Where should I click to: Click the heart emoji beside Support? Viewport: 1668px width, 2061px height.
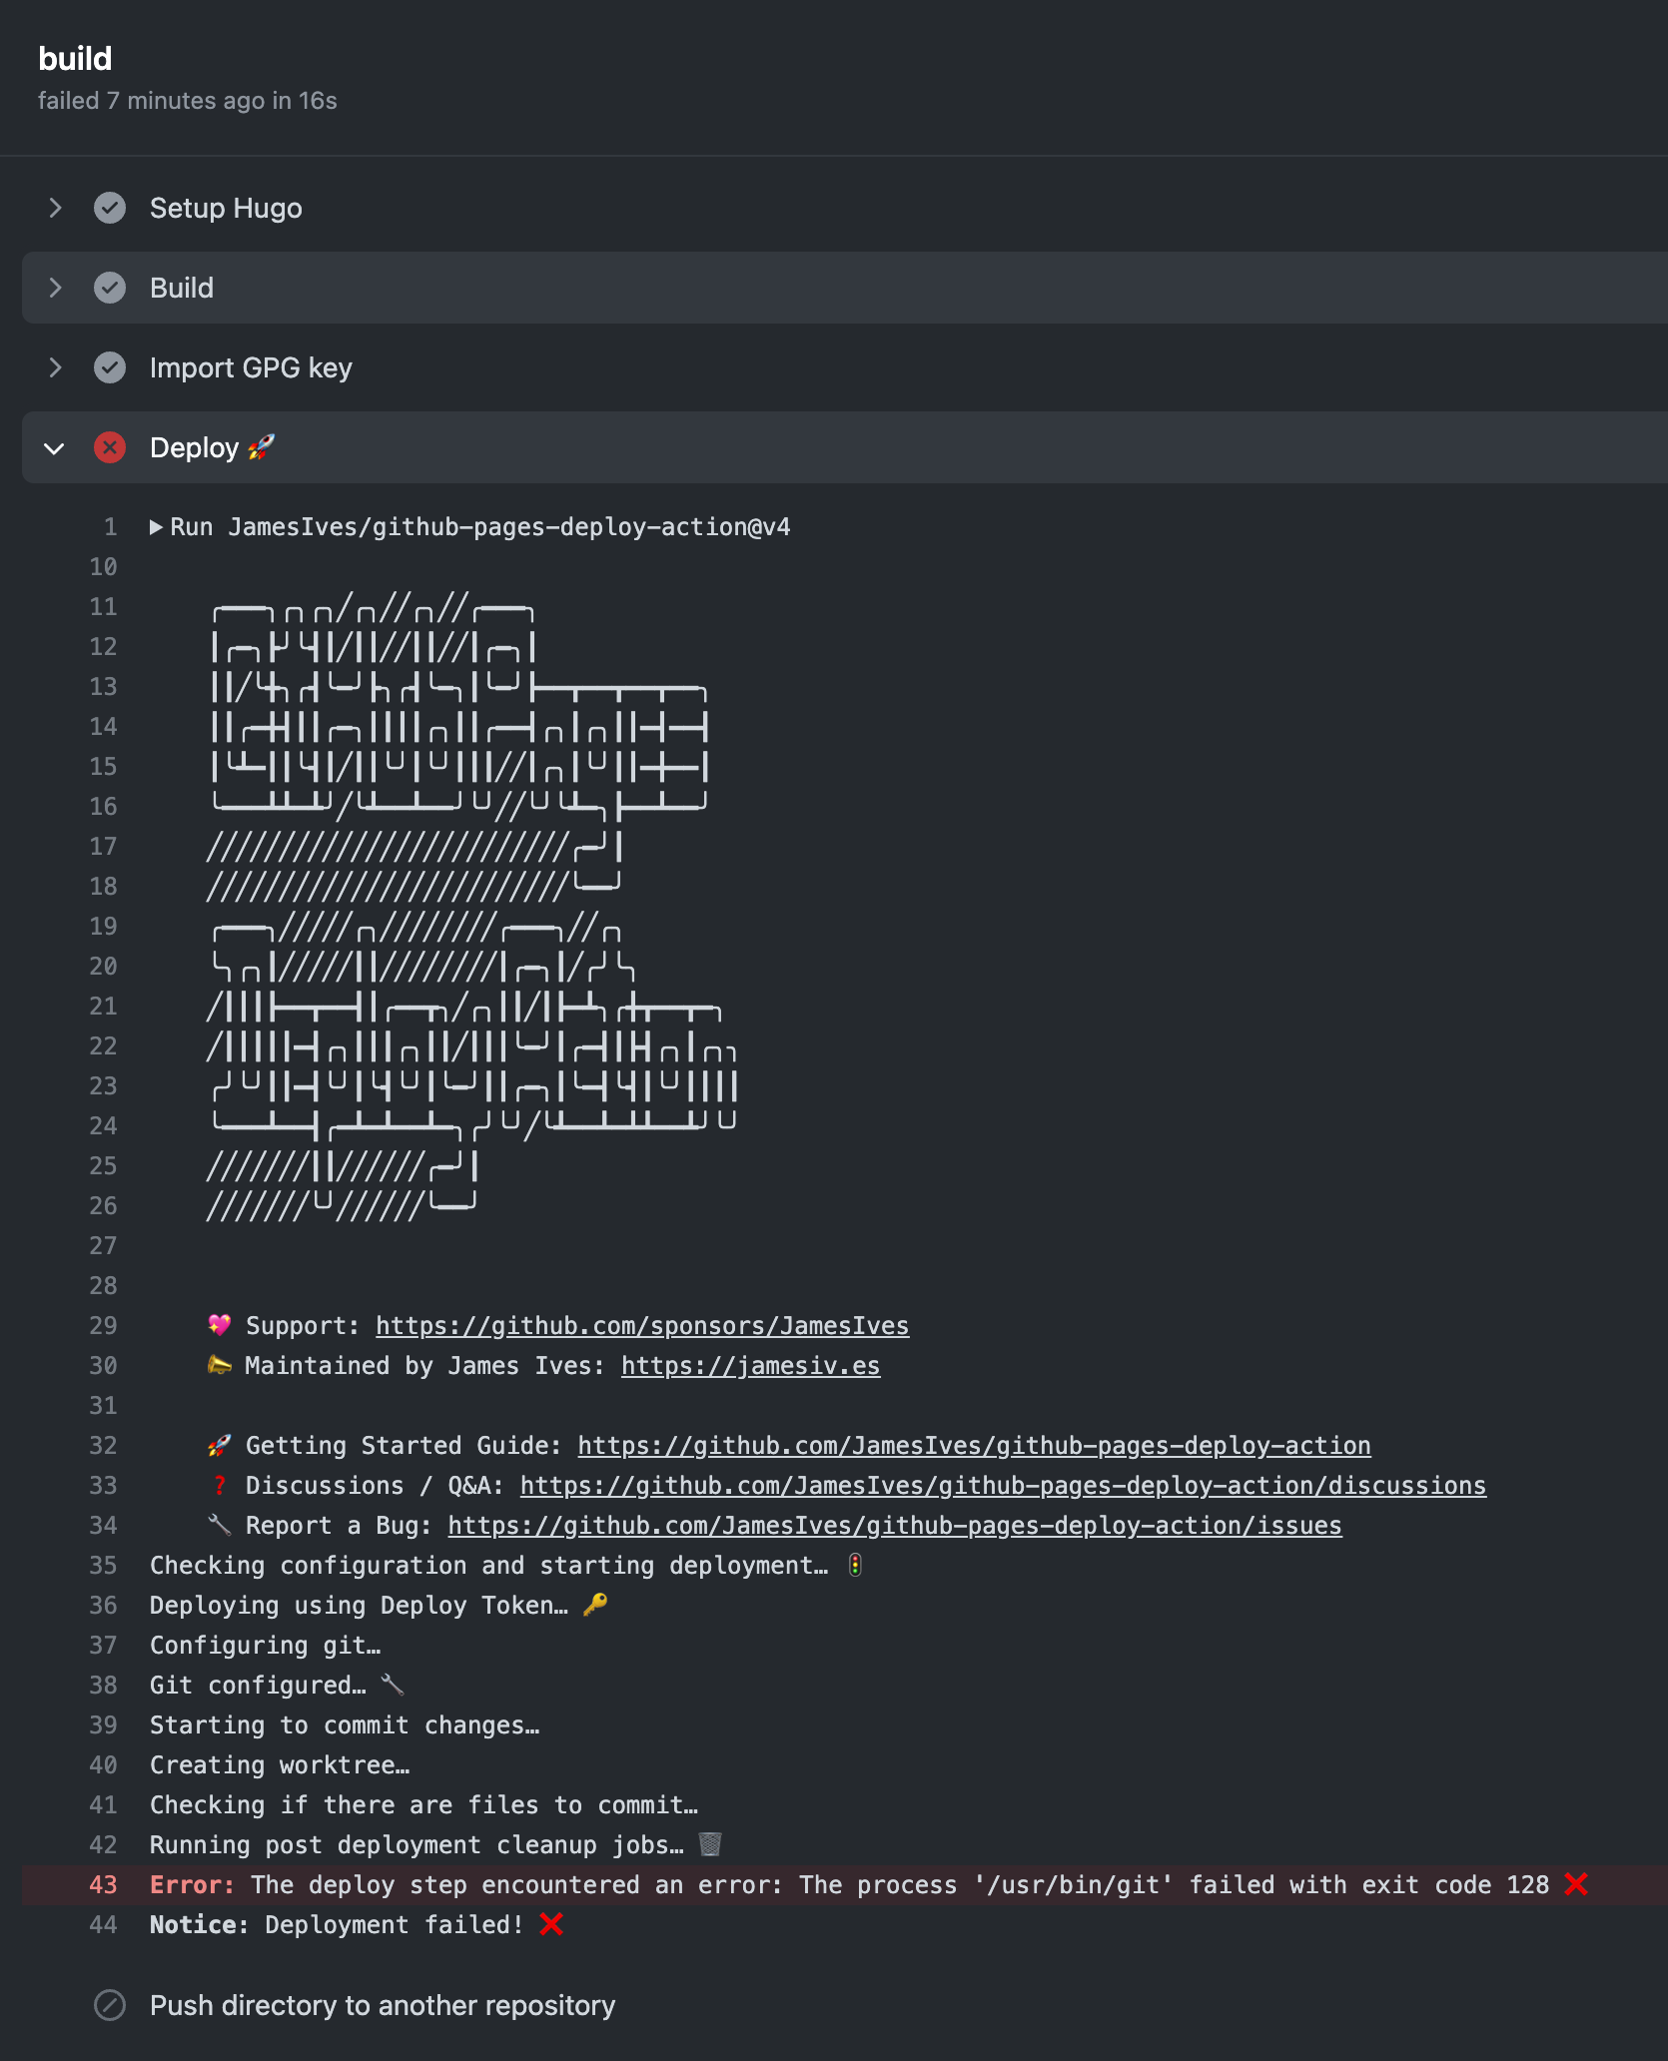tap(219, 1325)
